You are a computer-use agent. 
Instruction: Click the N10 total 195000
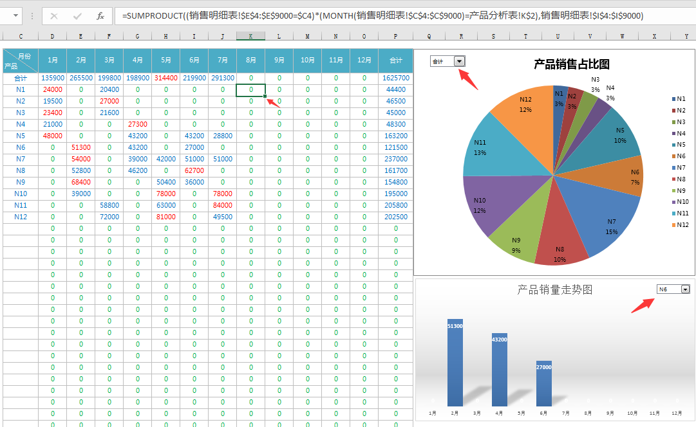[395, 194]
